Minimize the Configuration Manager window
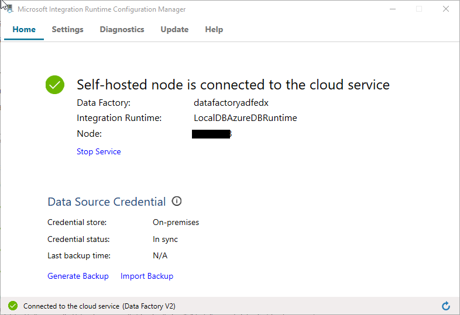Viewport: 460px width, 315px height. 392,9
